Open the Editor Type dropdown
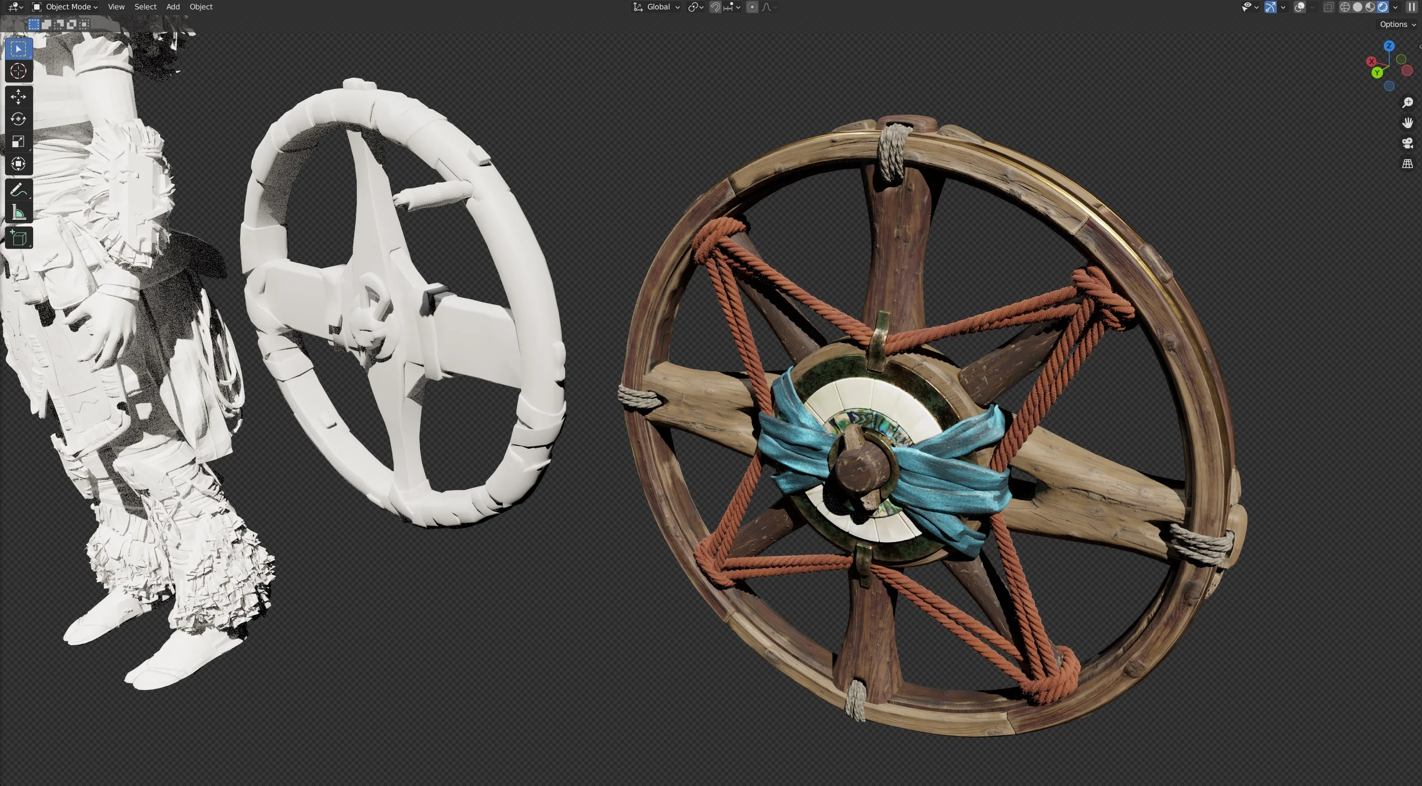 [15, 7]
